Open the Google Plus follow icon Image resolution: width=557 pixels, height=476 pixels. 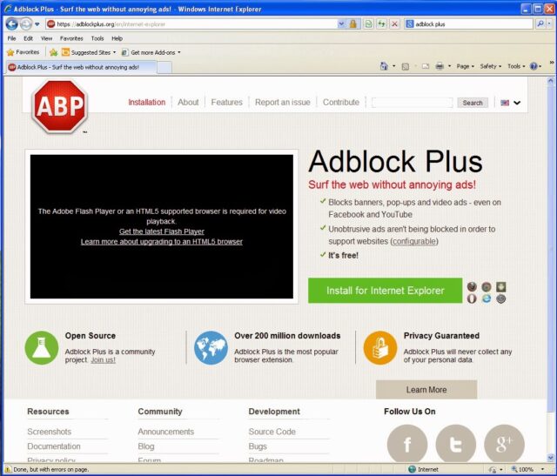point(504,444)
